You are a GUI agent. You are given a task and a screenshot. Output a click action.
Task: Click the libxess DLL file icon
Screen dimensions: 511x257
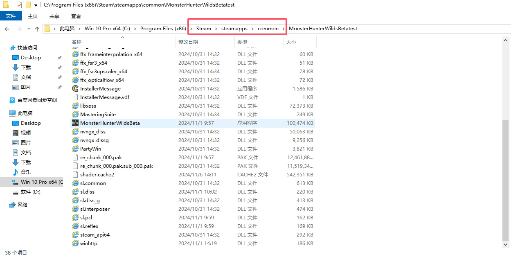click(75, 106)
